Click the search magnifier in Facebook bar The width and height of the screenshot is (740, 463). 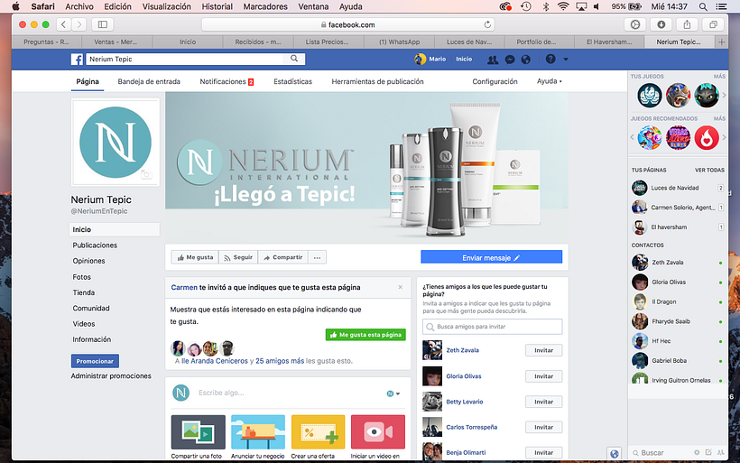[x=294, y=59]
